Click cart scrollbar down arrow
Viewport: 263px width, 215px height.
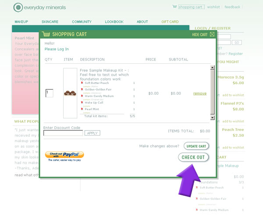coord(212,118)
